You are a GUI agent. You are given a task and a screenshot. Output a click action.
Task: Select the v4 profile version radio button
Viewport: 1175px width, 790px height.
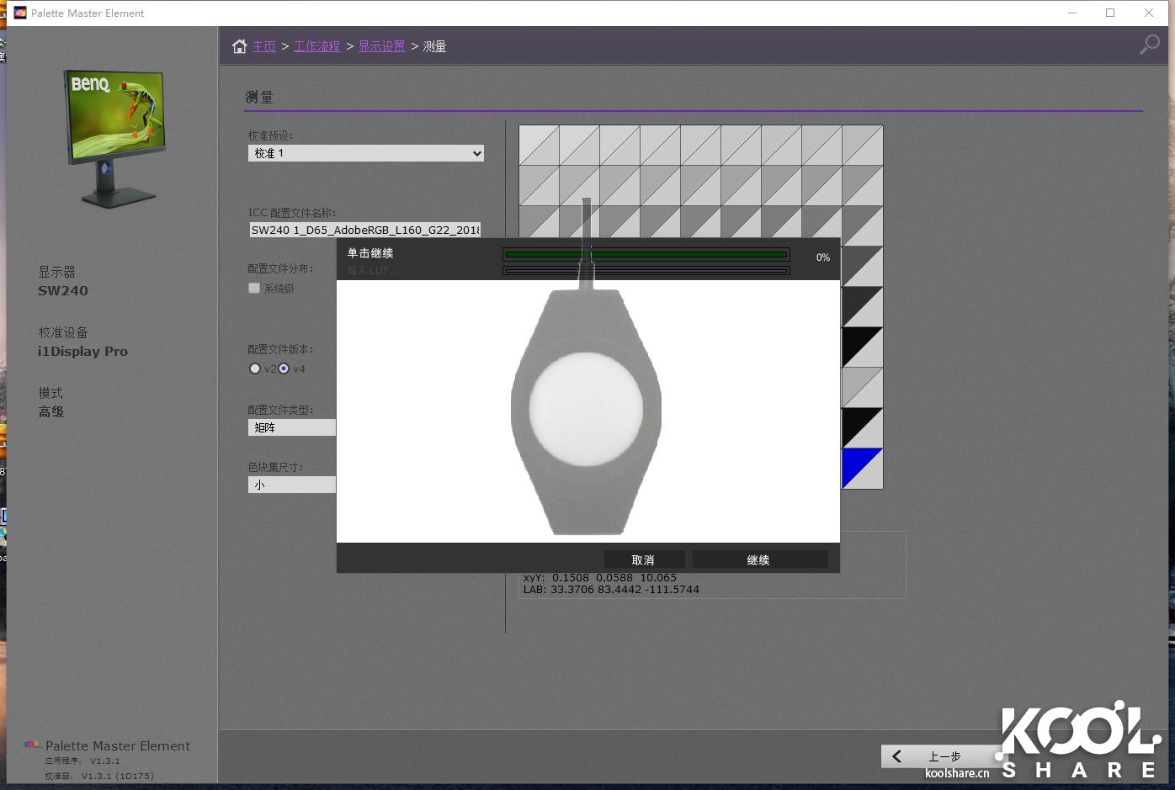(x=283, y=368)
